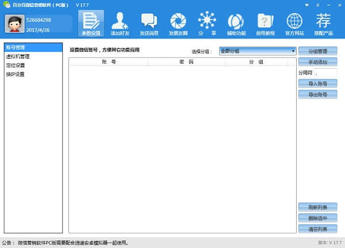Click the 清空列表 button
The image size is (345, 248).
(318, 229)
